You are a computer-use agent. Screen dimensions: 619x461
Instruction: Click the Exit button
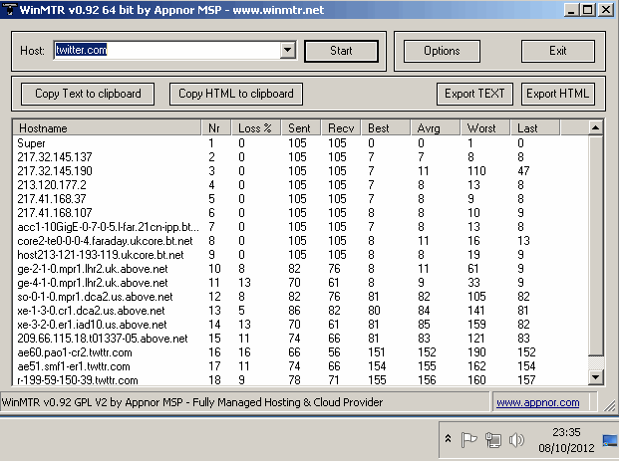point(558,51)
